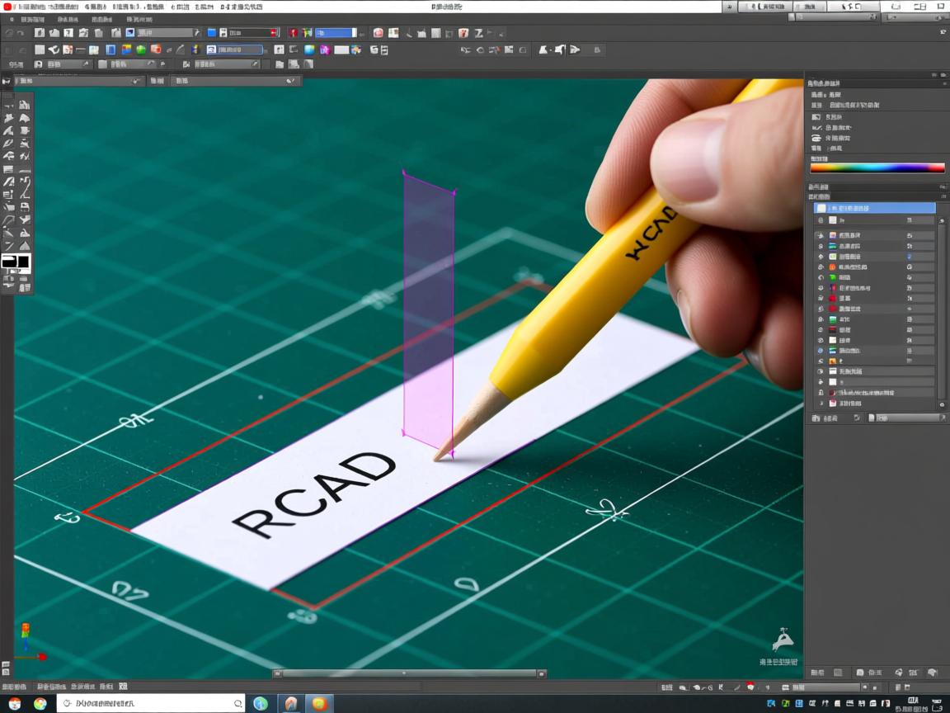This screenshot has width=950, height=713.
Task: Pick a color from the rainbow spectrum bar
Action: click(x=877, y=168)
